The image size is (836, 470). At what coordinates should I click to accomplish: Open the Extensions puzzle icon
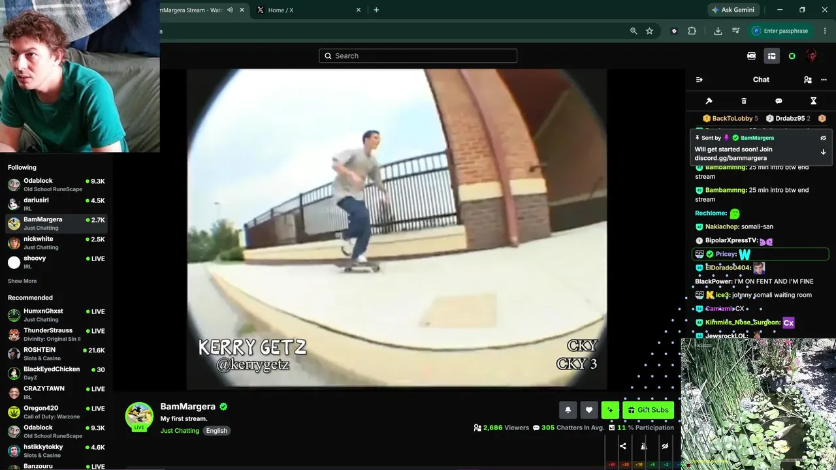[x=692, y=31]
